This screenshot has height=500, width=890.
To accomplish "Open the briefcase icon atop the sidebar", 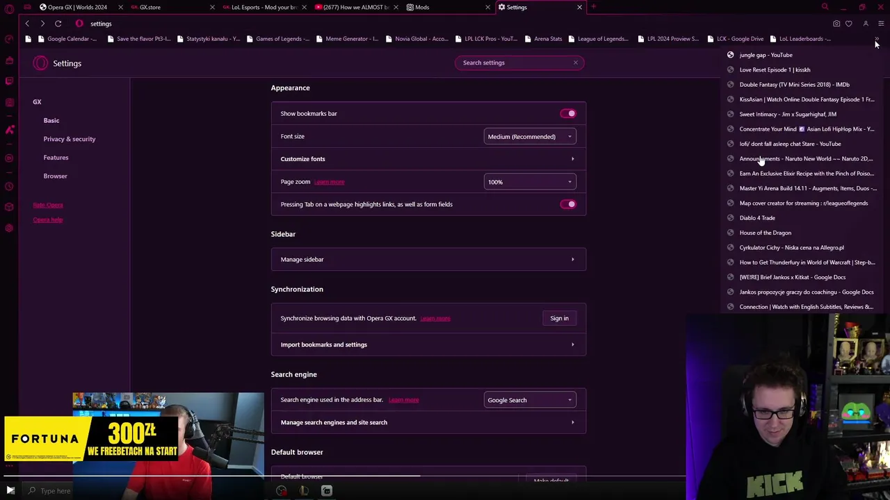I will (x=9, y=60).
